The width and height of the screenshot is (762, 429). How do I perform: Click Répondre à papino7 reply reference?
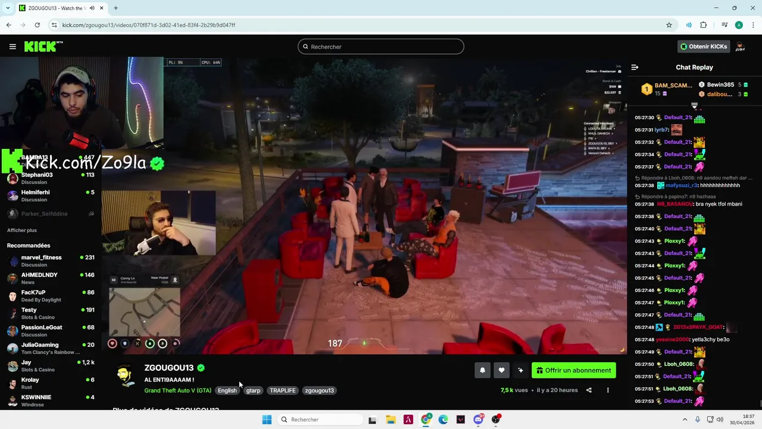coord(676,196)
